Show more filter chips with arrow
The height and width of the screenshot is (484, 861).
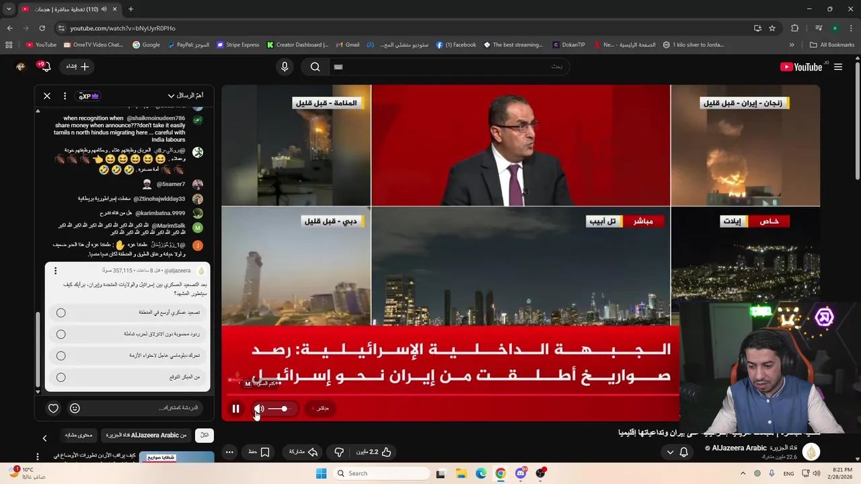coord(44,438)
